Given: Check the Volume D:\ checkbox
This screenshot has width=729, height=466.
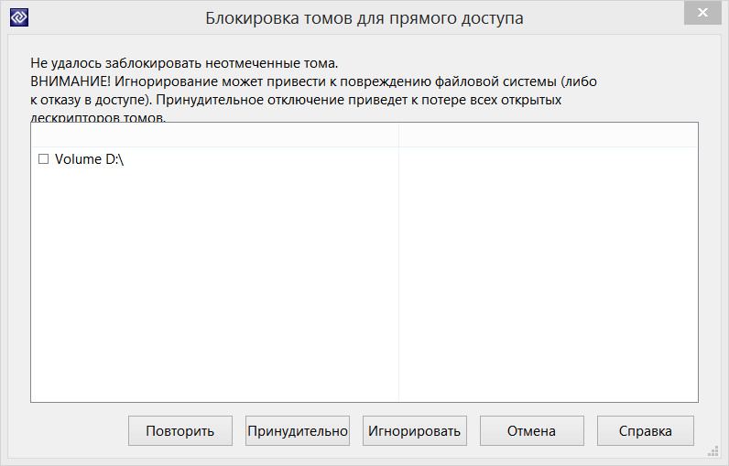Looking at the screenshot, I should pos(43,159).
